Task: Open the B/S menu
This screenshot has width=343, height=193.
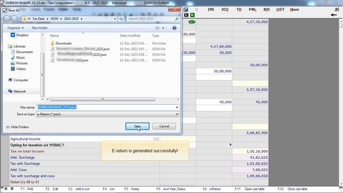Action: (x=266, y=10)
